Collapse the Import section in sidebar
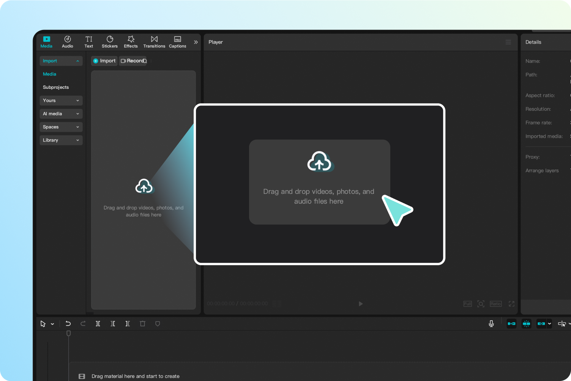The width and height of the screenshot is (571, 381). point(61,61)
